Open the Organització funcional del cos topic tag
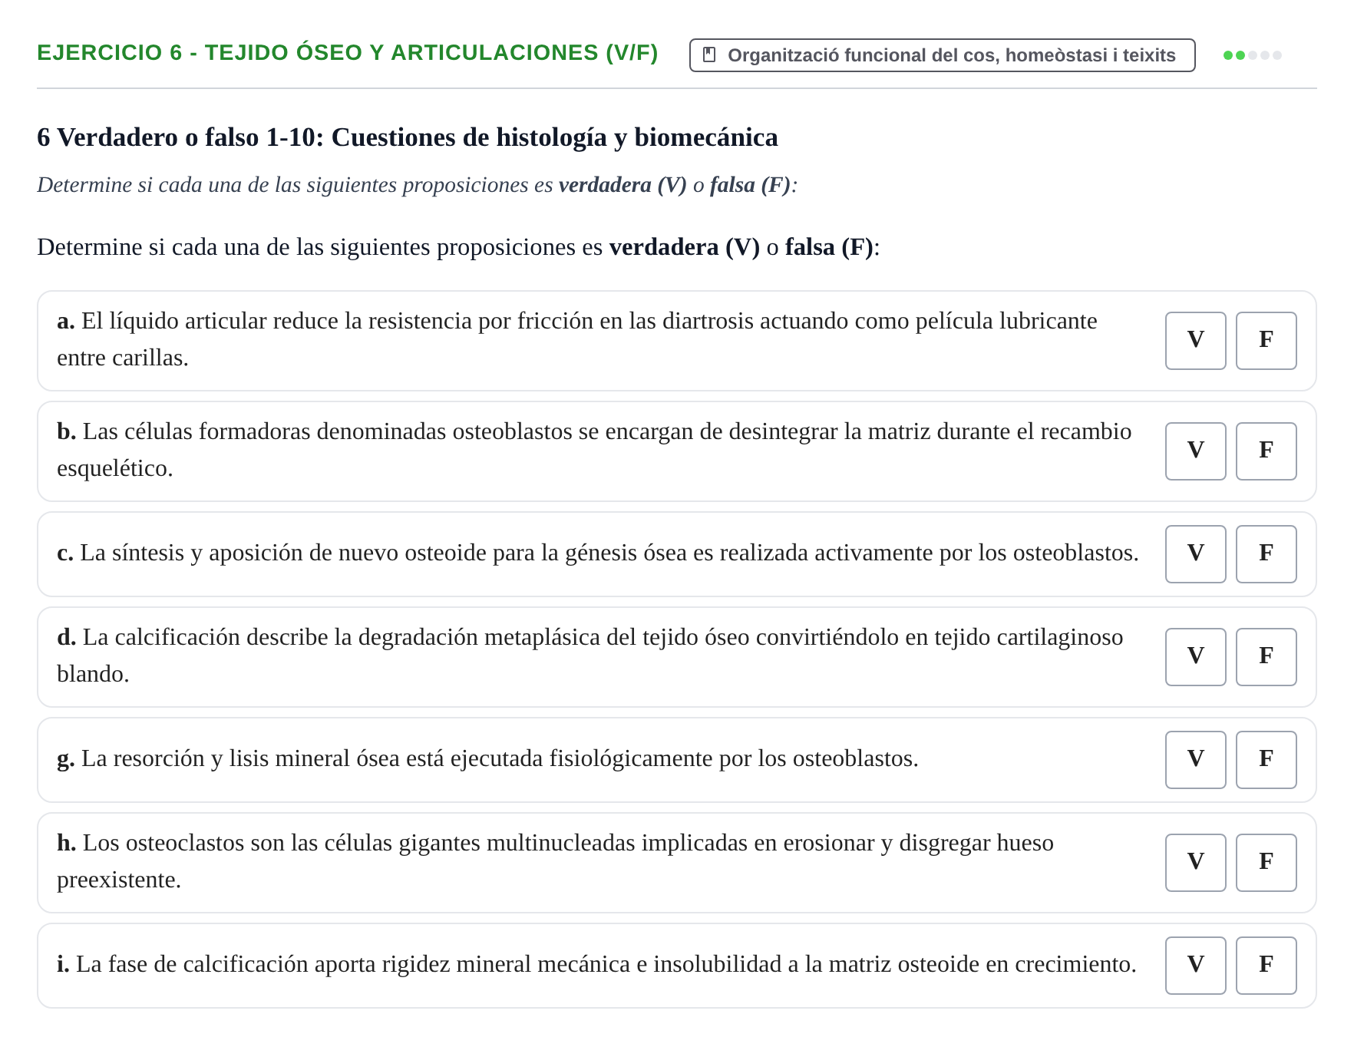This screenshot has width=1354, height=1047. 942,55
